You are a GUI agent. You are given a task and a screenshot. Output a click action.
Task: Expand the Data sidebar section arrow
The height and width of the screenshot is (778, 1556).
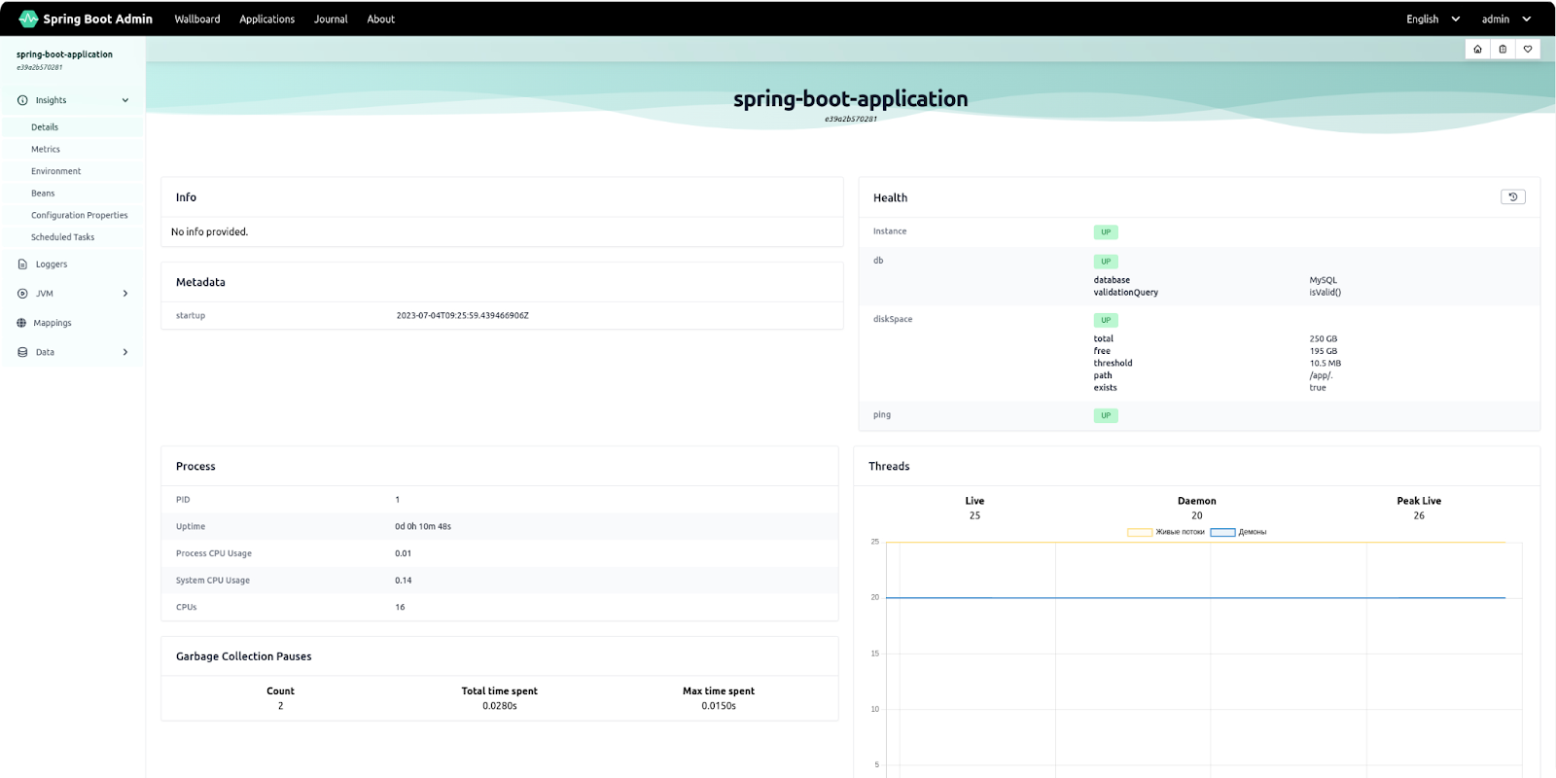click(125, 352)
